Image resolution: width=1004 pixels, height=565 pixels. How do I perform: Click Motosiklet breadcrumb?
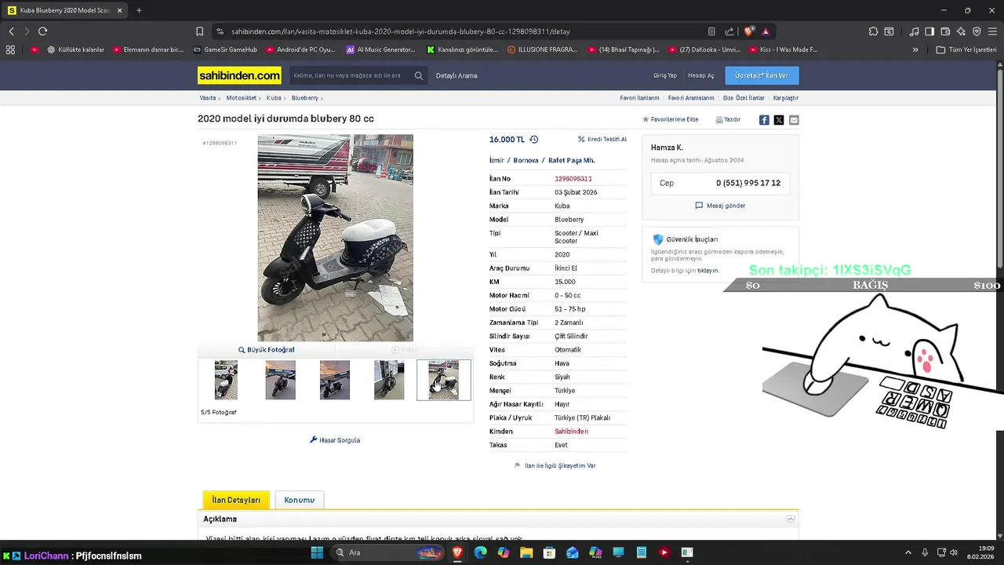coord(242,98)
